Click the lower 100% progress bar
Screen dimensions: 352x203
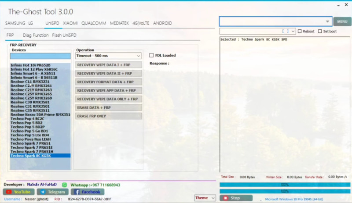click(285, 191)
